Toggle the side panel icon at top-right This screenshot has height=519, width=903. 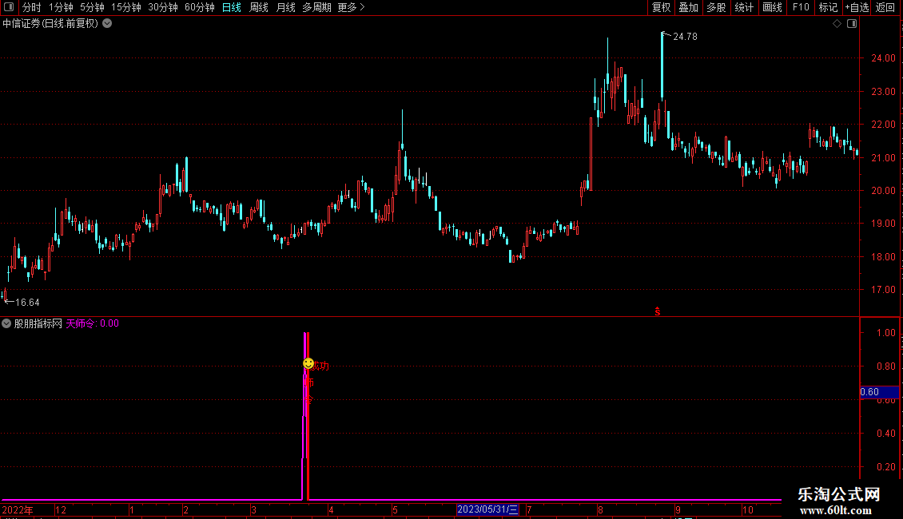[x=852, y=24]
